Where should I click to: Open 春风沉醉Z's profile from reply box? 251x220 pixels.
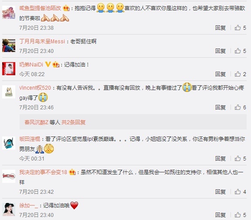(x=36, y=122)
